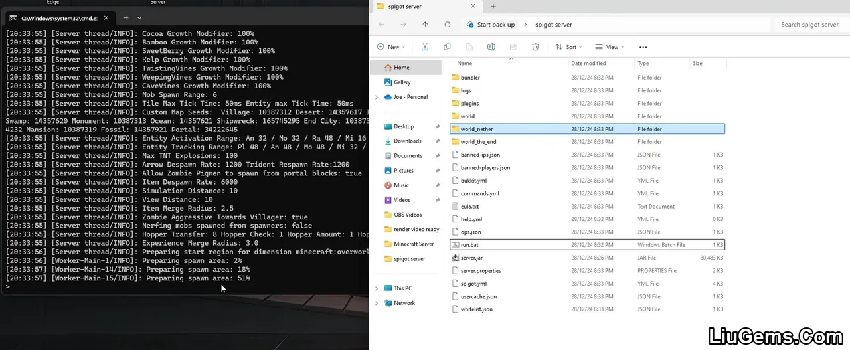Open render video ready folder in sidebar
Image resolution: width=850 pixels, height=350 pixels.
[411, 229]
